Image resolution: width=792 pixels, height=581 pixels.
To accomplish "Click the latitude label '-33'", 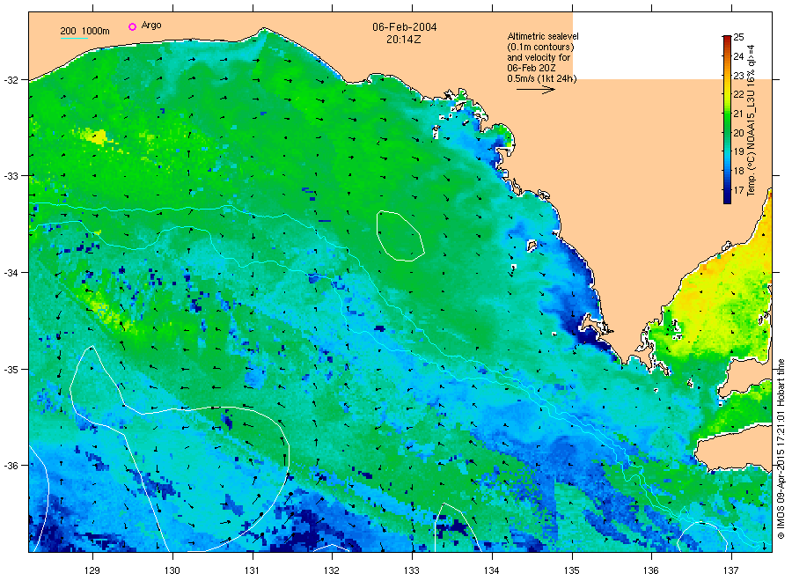I will (11, 176).
